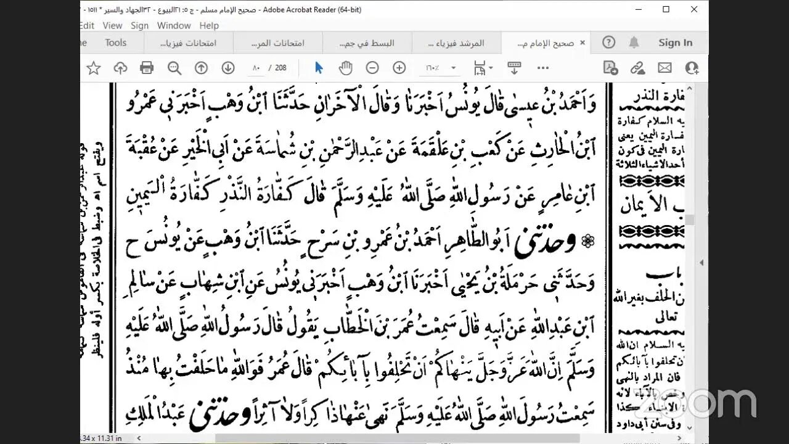This screenshot has width=789, height=444.
Task: Expand the right tools pane arrow
Action: [x=701, y=262]
